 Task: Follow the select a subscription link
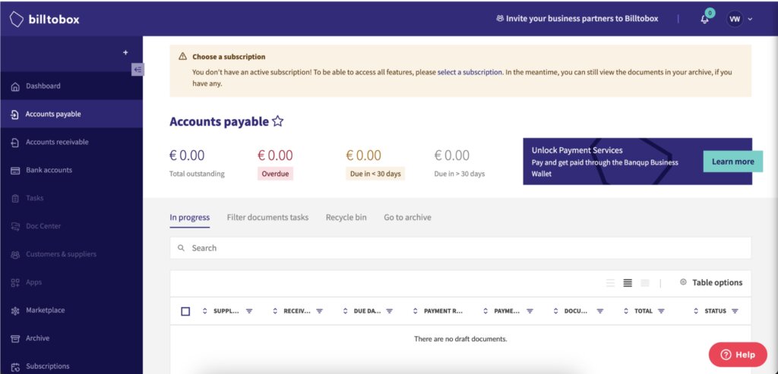(x=470, y=72)
